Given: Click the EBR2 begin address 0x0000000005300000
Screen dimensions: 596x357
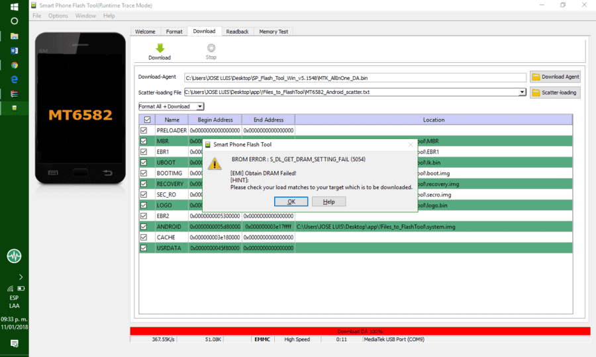Looking at the screenshot, I should click(x=215, y=216).
